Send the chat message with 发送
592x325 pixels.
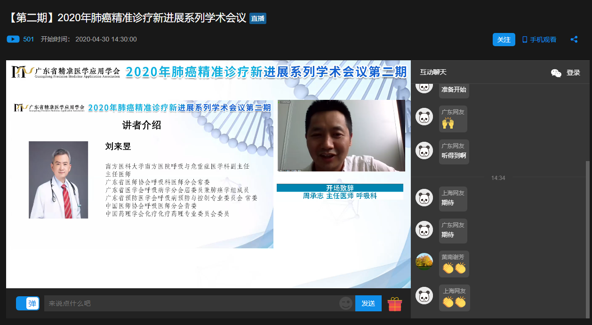(x=368, y=303)
